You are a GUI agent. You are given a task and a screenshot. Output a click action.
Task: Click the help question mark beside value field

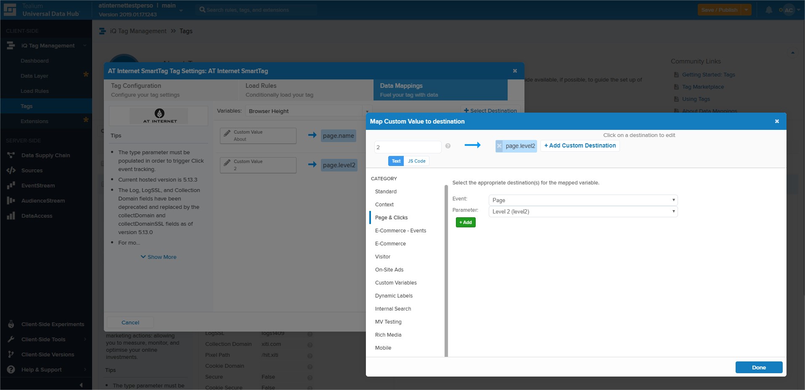448,146
